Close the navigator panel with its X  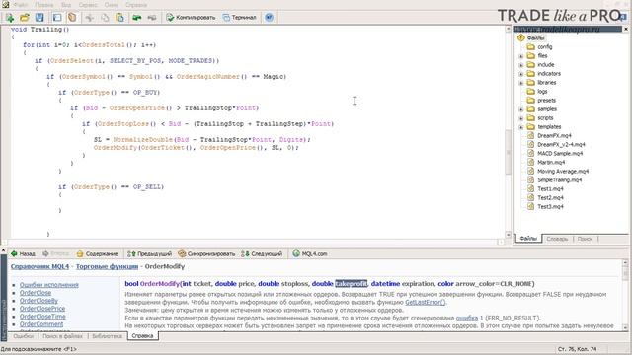(626, 29)
